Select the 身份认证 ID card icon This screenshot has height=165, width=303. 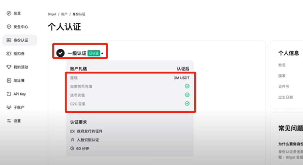click(9, 40)
